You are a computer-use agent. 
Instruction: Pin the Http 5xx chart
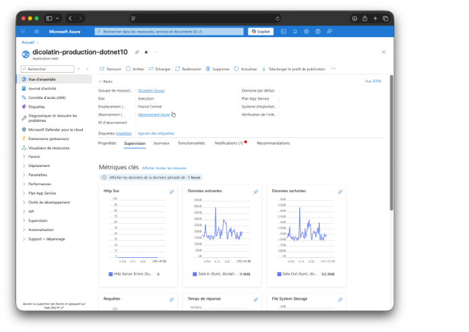pyautogui.click(x=171, y=192)
